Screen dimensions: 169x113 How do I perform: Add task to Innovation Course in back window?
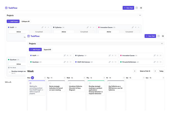[135, 27]
